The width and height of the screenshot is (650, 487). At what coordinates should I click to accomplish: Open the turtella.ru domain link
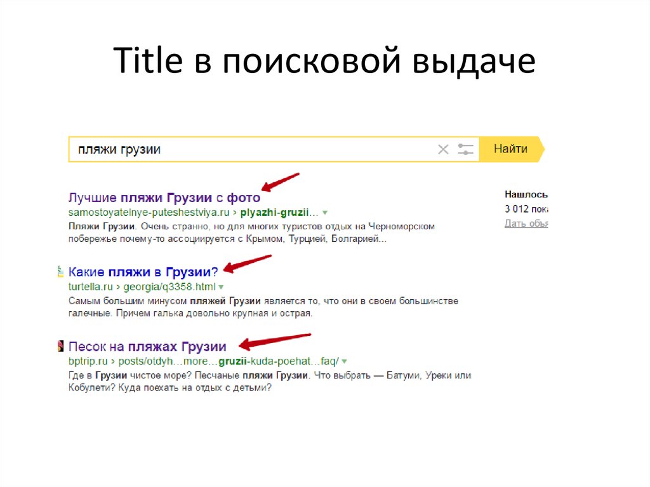click(90, 286)
